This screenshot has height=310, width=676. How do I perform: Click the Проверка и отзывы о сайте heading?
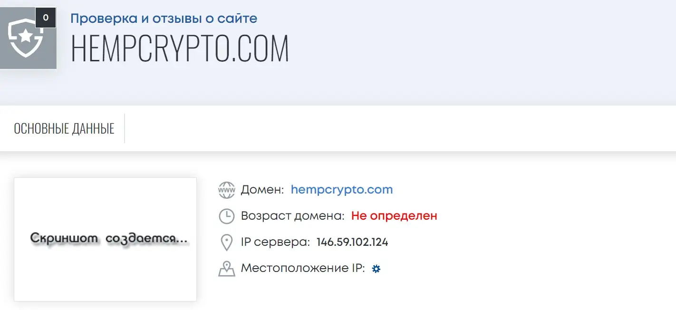pos(164,19)
